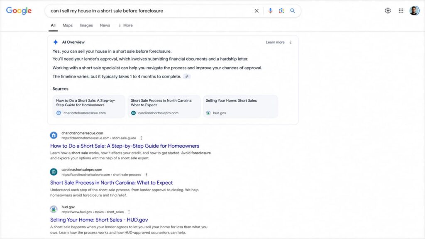Screen dimensions: 425x239
Task: Click the AI Overview sparkle icon
Action: 56,42
